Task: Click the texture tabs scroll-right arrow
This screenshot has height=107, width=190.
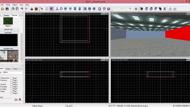Action: pyautogui.click(x=22, y=15)
